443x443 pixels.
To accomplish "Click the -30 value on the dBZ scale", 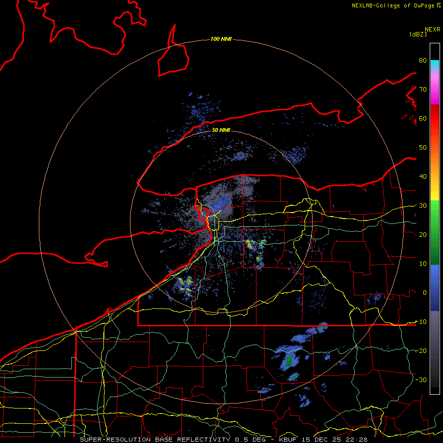I will coord(421,380).
